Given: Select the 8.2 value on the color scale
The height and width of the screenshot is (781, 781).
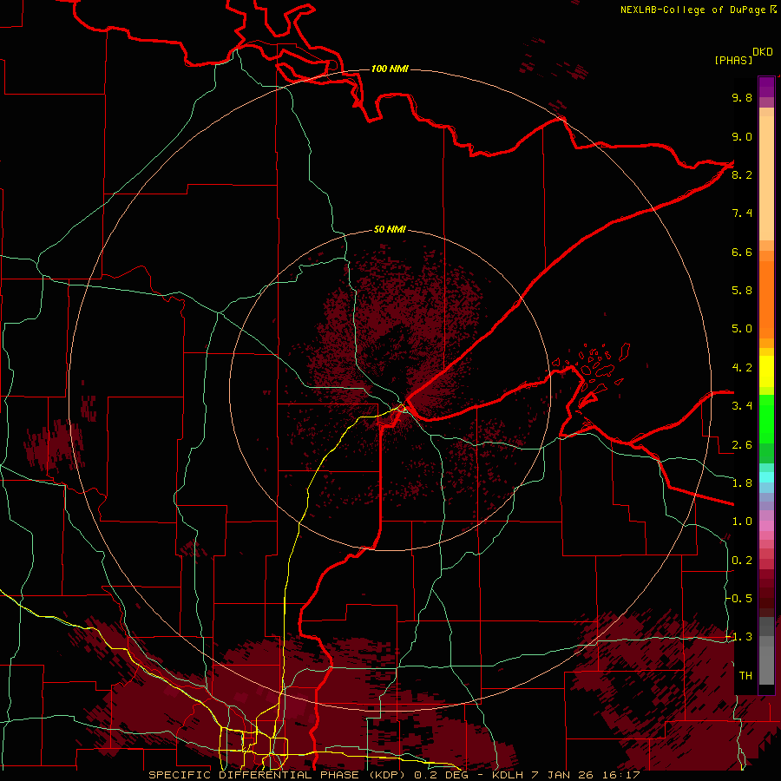Looking at the screenshot, I should [x=742, y=174].
